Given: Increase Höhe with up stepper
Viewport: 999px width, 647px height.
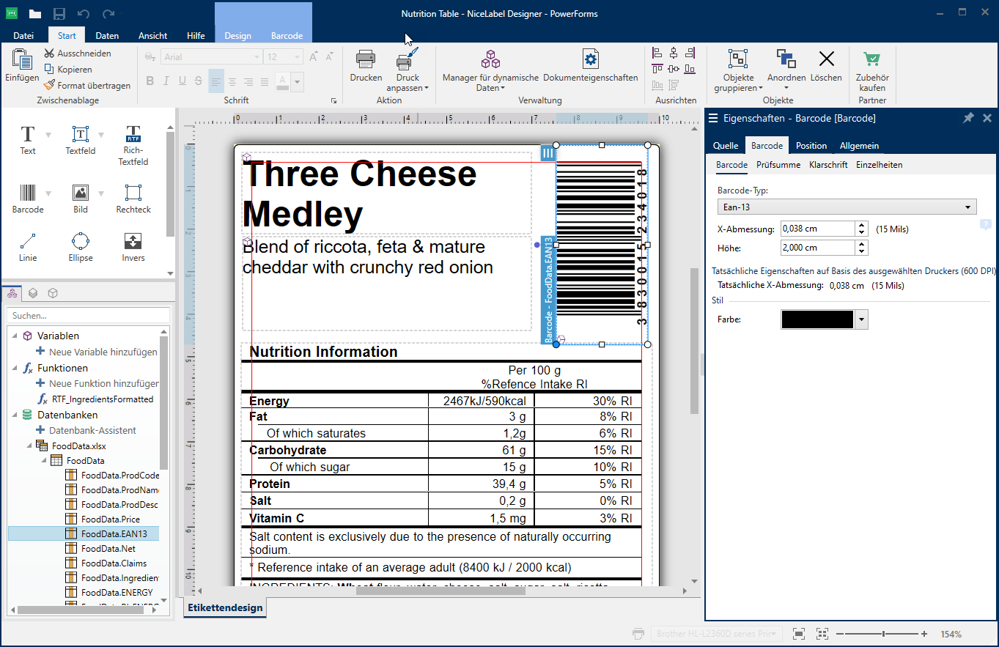Looking at the screenshot, I should (x=862, y=244).
